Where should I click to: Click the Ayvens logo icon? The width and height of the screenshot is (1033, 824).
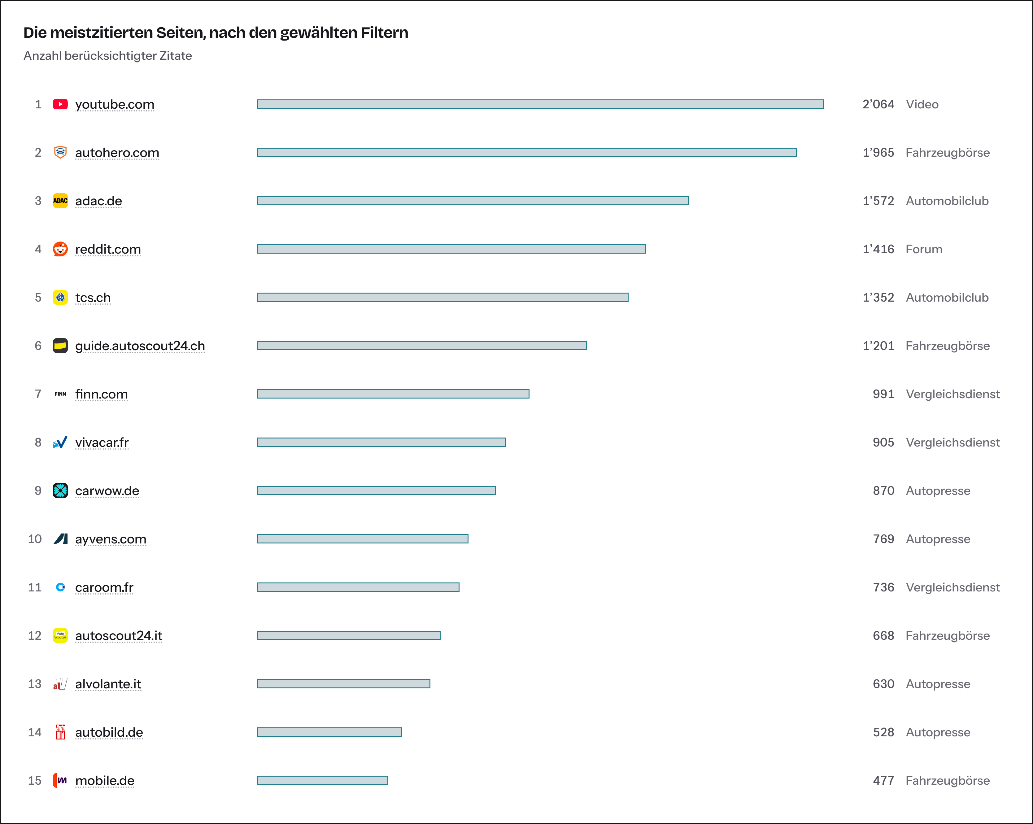(60, 539)
